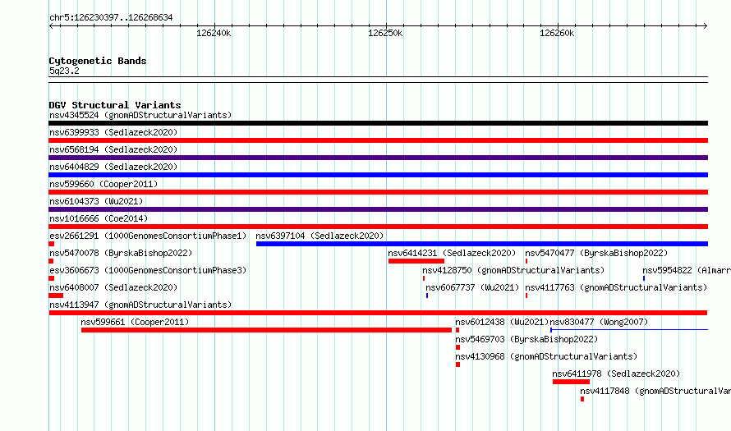The image size is (731, 431).
Task: Open the nsv6411978 (Sedlazeck2020) label
Action: point(616,374)
